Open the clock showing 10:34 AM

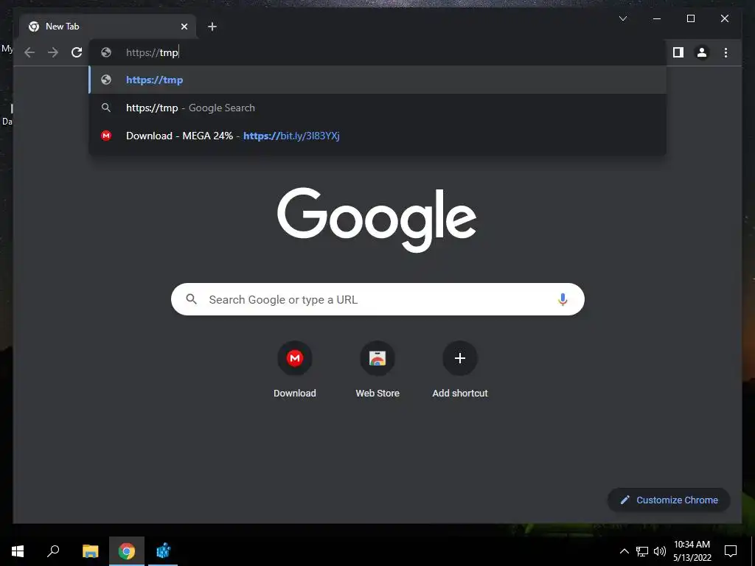coord(692,551)
